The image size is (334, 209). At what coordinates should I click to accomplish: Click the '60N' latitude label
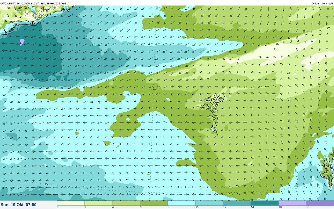[x=46, y=185]
